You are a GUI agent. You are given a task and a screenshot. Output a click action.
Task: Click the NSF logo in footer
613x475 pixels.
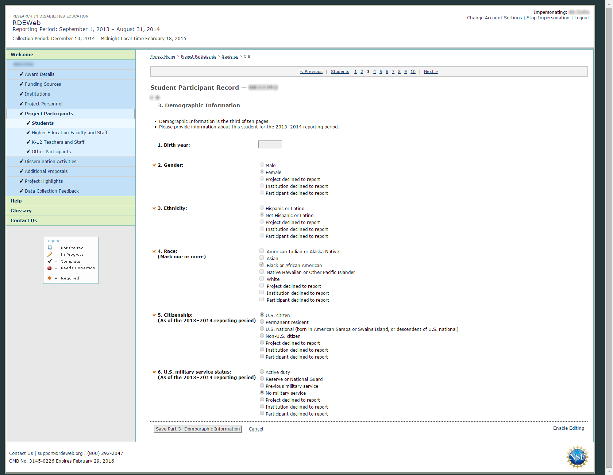[577, 457]
